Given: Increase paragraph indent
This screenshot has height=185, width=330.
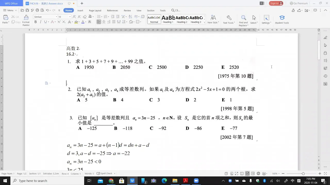Looking at the screenshot, I should 118,17.
